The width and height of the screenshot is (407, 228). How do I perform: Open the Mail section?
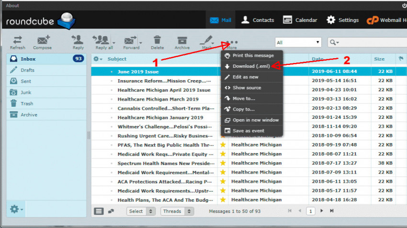(x=221, y=20)
